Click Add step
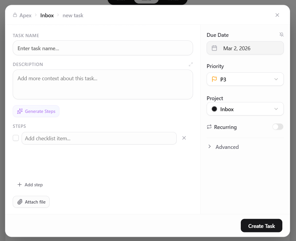Image resolution: width=296 pixels, height=241 pixels. [x=30, y=185]
